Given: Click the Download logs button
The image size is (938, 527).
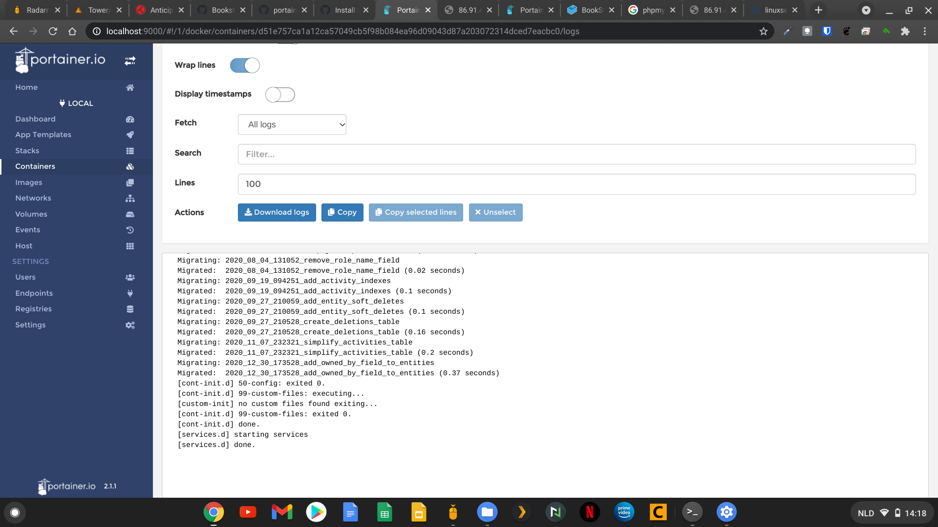Looking at the screenshot, I should pos(277,212).
